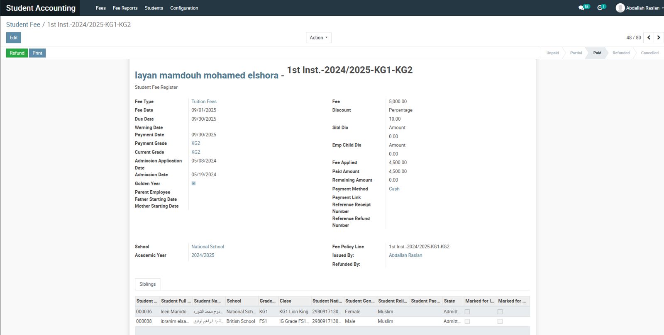Open the Tuition Fees link

204,102
